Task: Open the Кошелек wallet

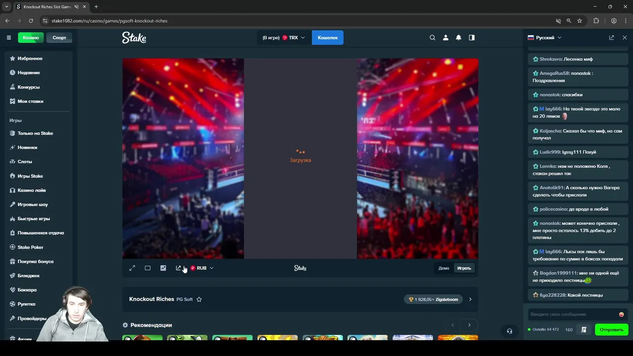Action: pyautogui.click(x=327, y=38)
